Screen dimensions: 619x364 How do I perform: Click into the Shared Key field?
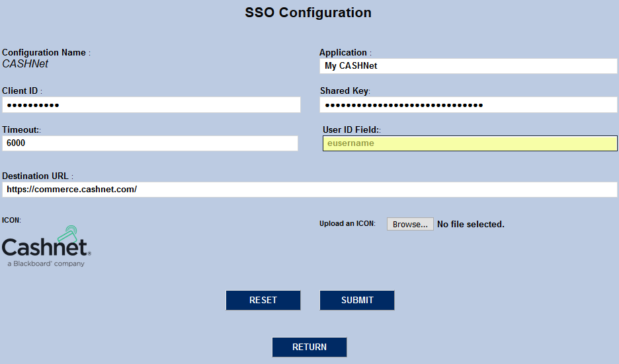pyautogui.click(x=468, y=105)
